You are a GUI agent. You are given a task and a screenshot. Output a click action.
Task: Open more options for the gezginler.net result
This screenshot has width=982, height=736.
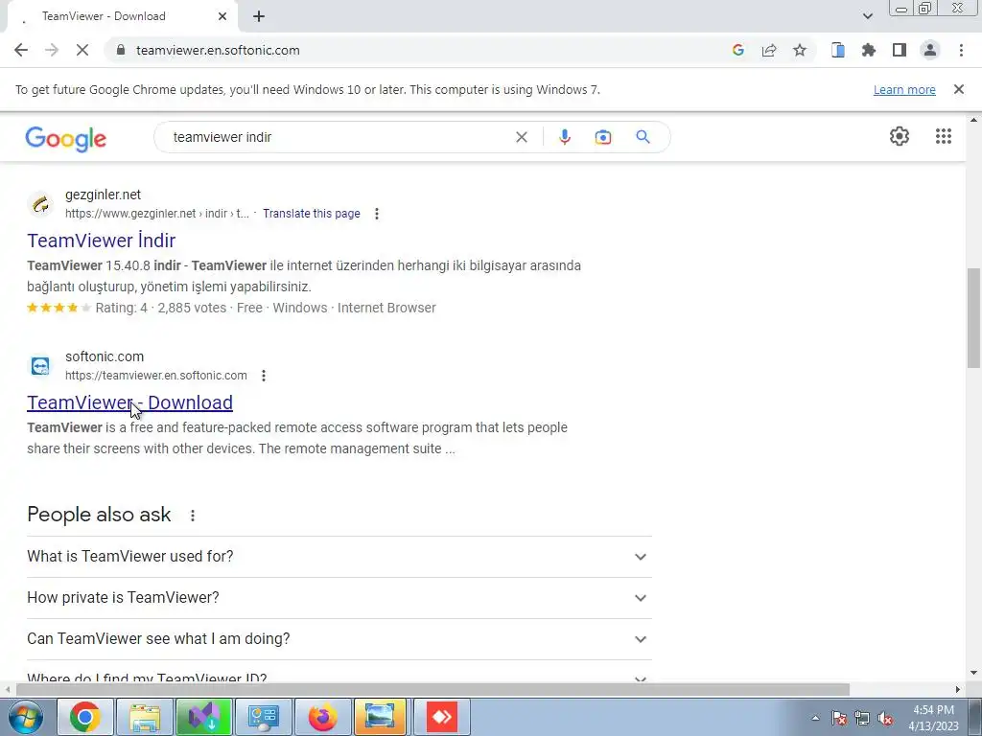click(x=376, y=214)
